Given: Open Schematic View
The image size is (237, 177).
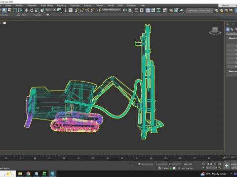Looking at the screenshot, I should click(158, 10).
